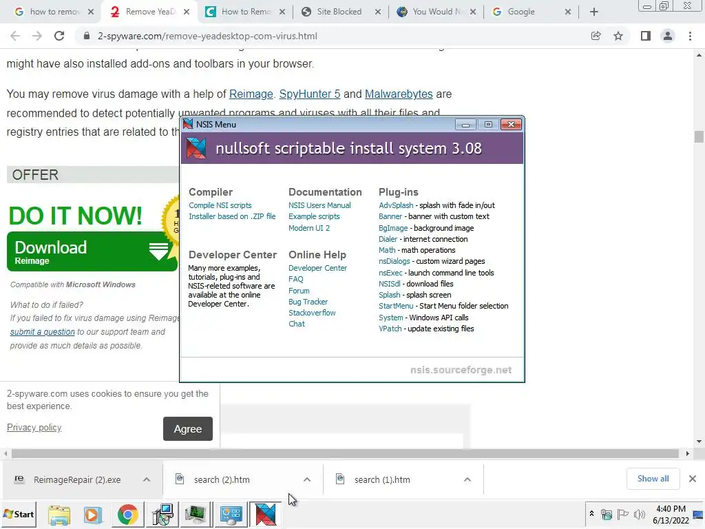Close the downloads shelf bar

coord(693,479)
